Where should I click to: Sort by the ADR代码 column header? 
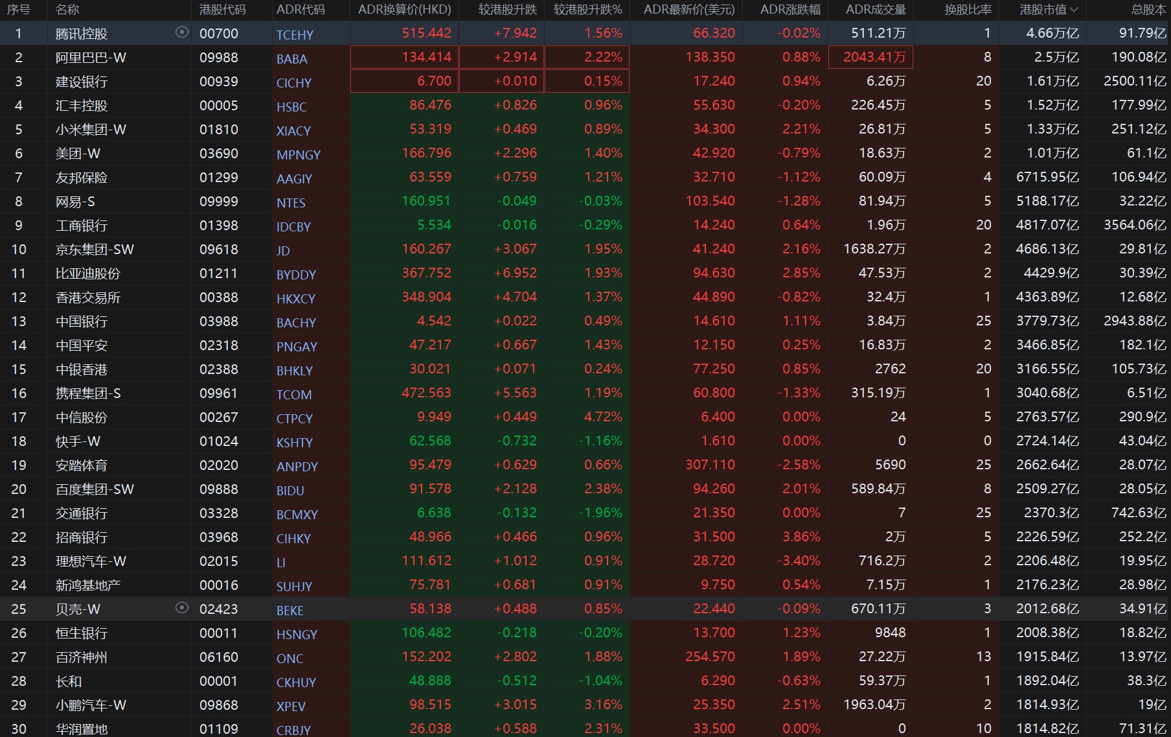(301, 10)
